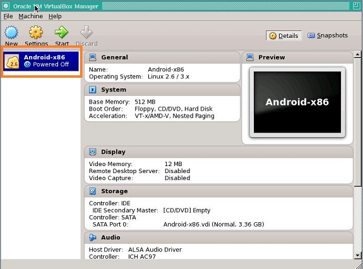Click the title bar maximize button
The image size is (363, 269).
(x=357, y=6)
